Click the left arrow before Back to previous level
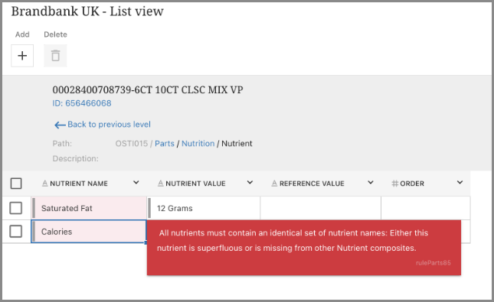The width and height of the screenshot is (494, 302). click(x=60, y=125)
